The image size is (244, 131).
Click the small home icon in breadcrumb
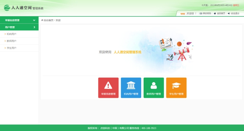coord(42,20)
